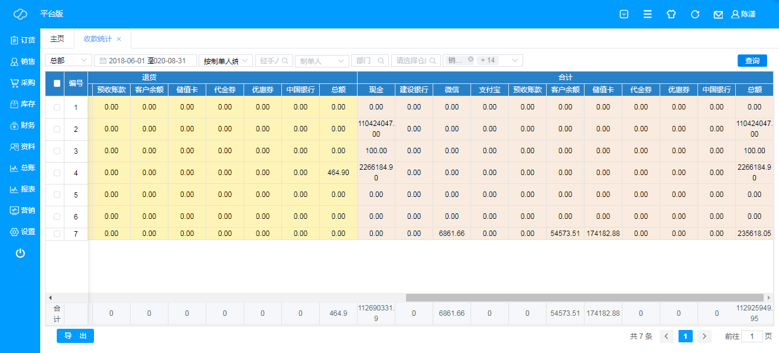Viewport: 779px width, 353px height.
Task: Click the power logout icon in sidebar
Action: click(20, 253)
